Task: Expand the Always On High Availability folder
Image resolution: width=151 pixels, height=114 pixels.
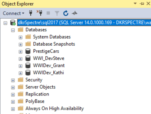Action: pos(13,109)
